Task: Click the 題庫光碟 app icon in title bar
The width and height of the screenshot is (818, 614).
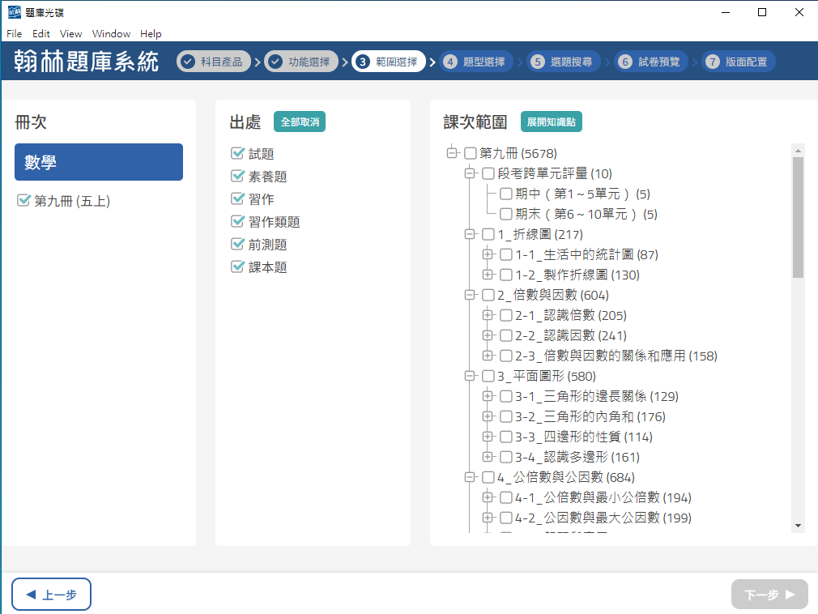Action: point(14,12)
